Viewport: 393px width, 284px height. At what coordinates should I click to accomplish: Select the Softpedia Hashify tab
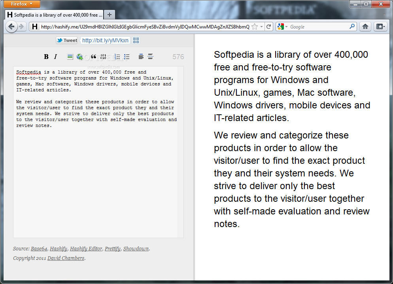(x=55, y=15)
